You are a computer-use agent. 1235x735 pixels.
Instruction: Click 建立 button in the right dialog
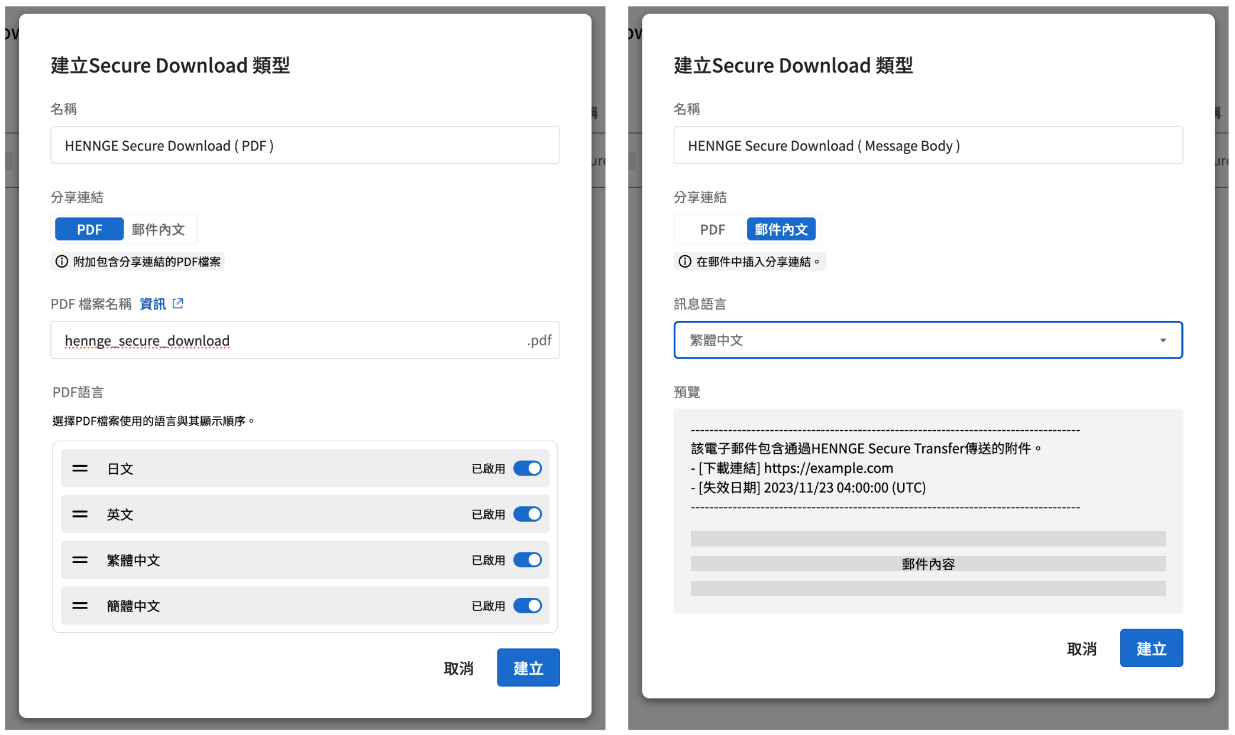click(x=1151, y=648)
